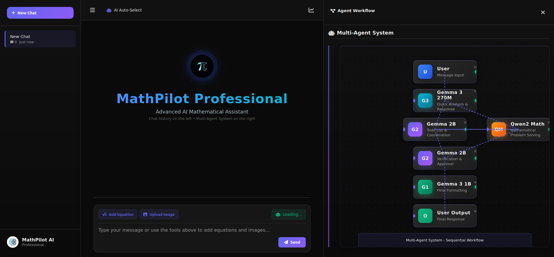Click the Multi-Agent System robot icon
The width and height of the screenshot is (554, 257).
[331, 33]
